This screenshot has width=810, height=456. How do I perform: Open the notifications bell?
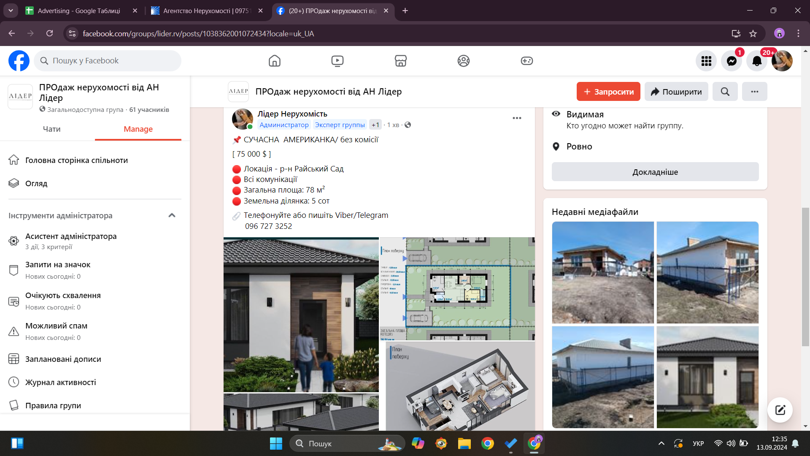[x=757, y=61]
